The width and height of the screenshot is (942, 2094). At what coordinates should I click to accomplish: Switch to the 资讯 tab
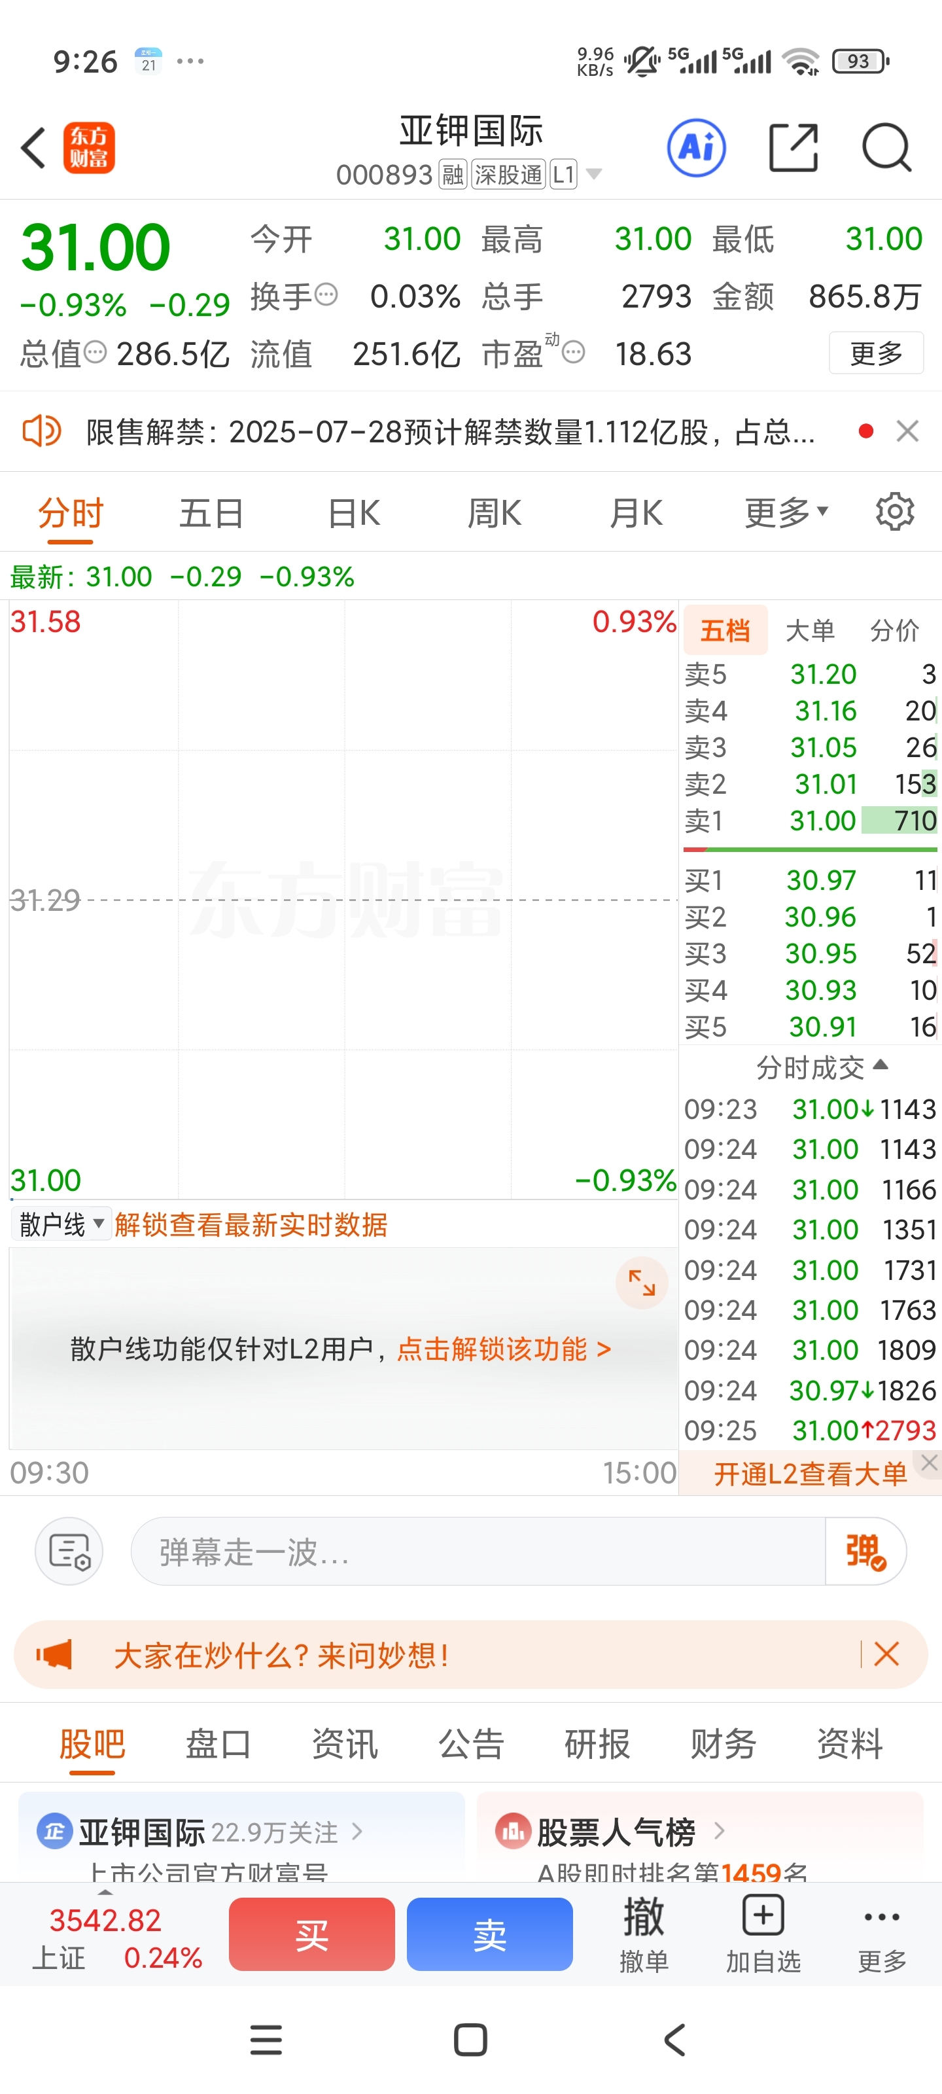click(345, 1745)
